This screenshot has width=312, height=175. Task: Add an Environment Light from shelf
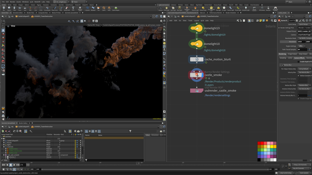211,8
